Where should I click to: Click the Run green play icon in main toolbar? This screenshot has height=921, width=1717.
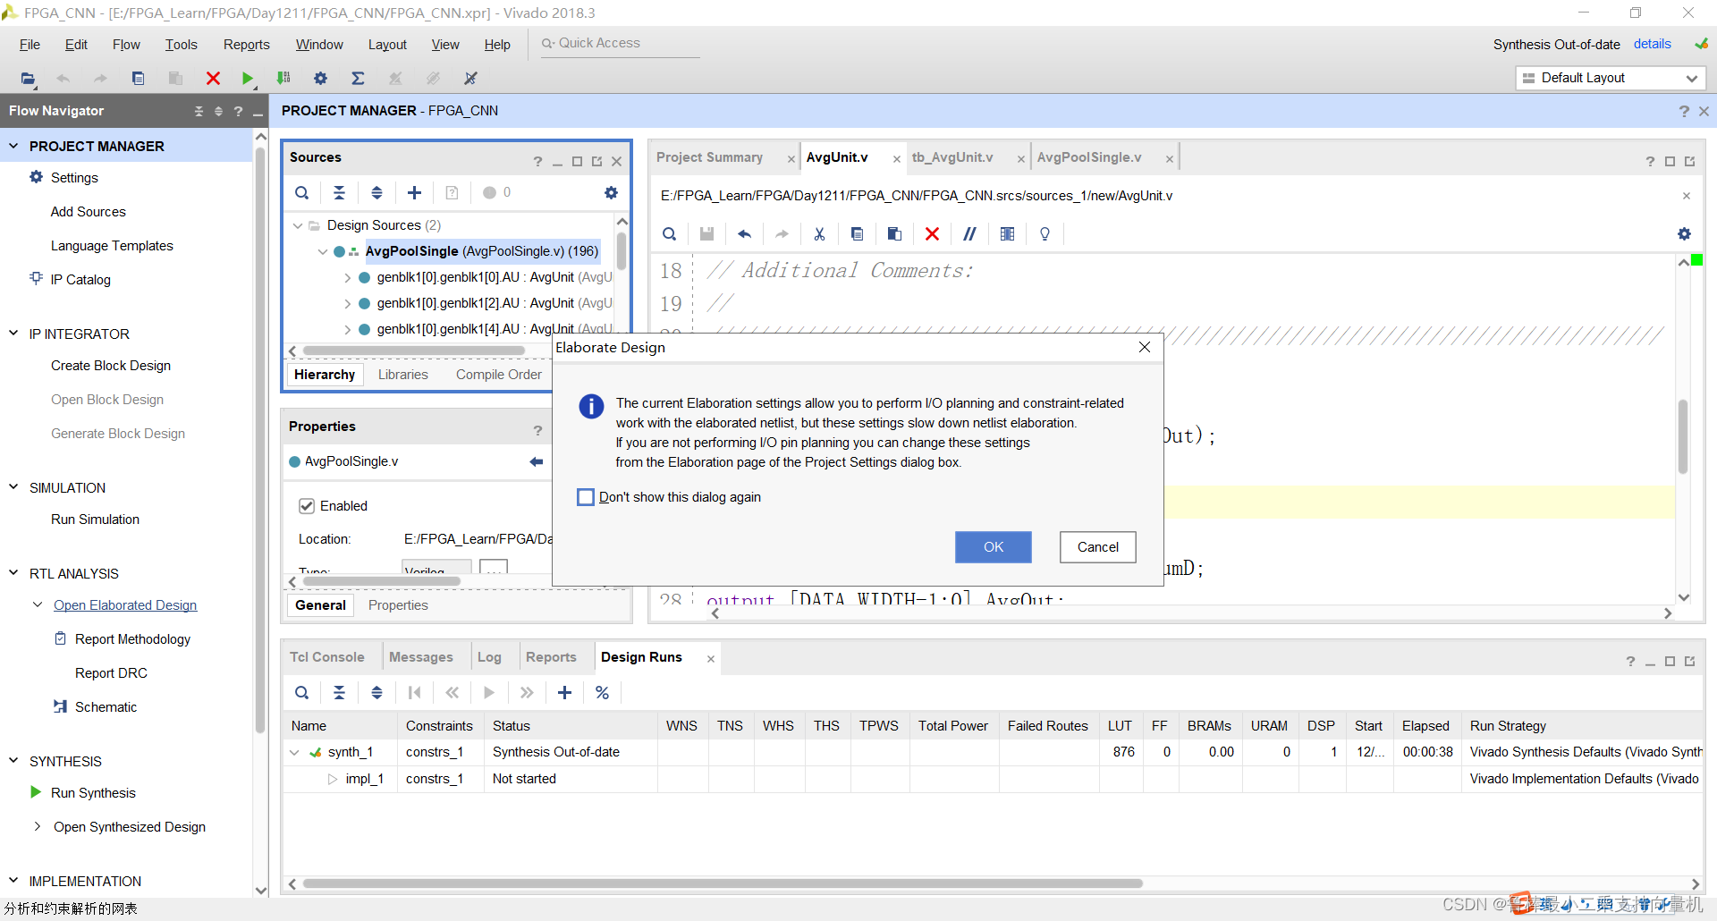coord(248,79)
